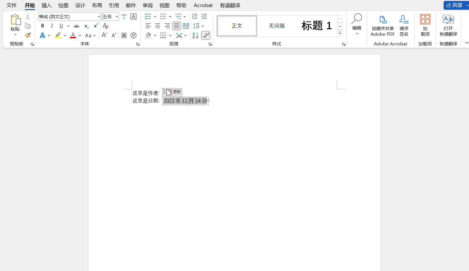Open the paragraph dialog launcher
This screenshot has width=469, height=271.
(210, 44)
